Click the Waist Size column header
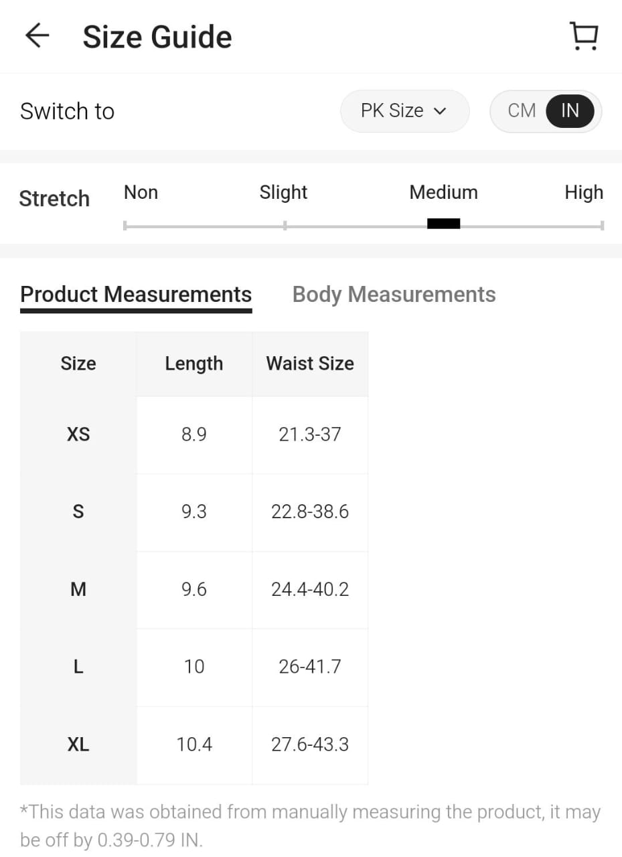 [310, 364]
